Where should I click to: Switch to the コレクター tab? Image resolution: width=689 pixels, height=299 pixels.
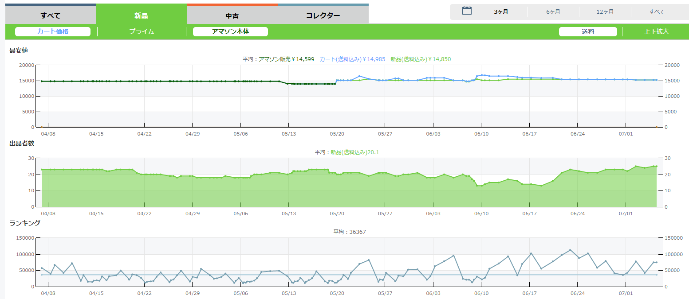click(x=323, y=16)
